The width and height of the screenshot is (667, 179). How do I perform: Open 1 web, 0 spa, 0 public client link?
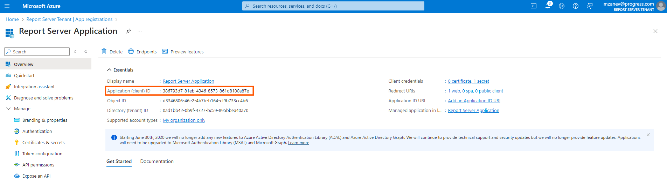(x=475, y=91)
